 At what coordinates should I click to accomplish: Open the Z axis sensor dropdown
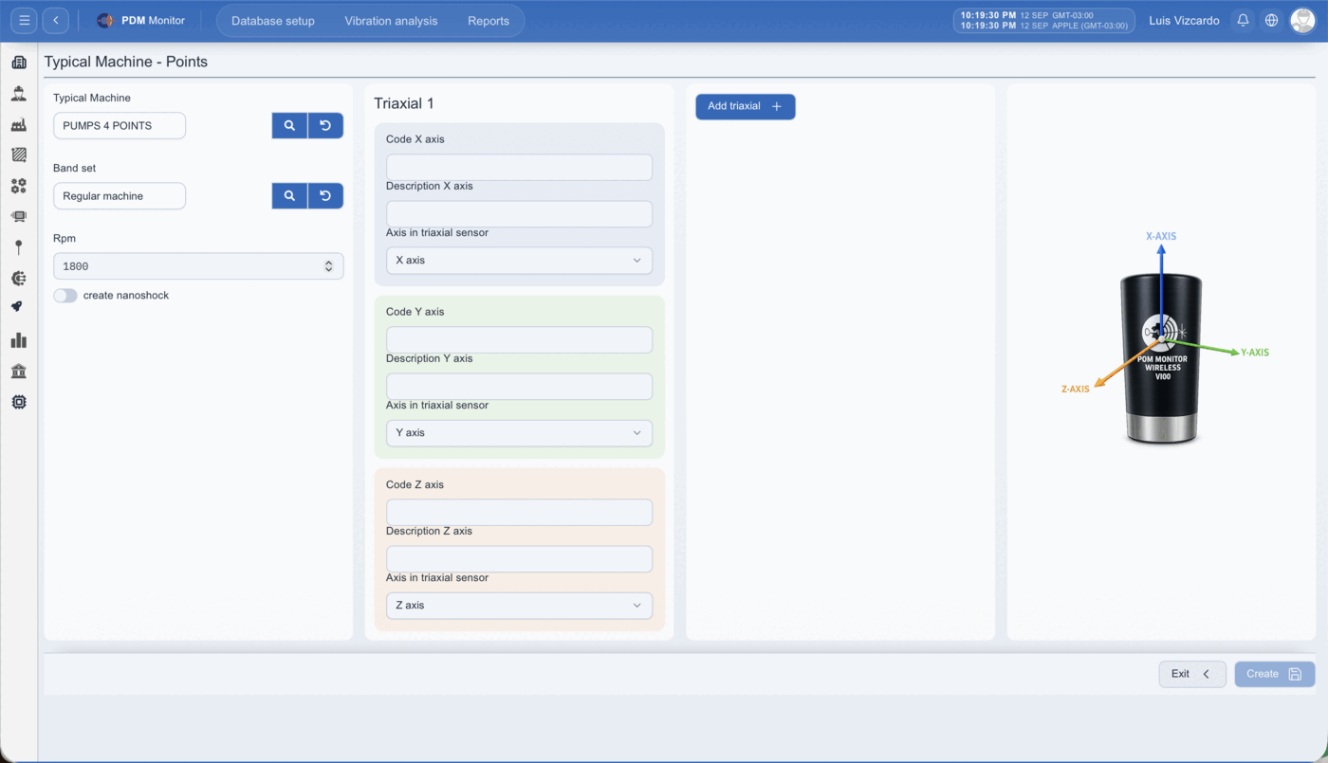point(519,605)
